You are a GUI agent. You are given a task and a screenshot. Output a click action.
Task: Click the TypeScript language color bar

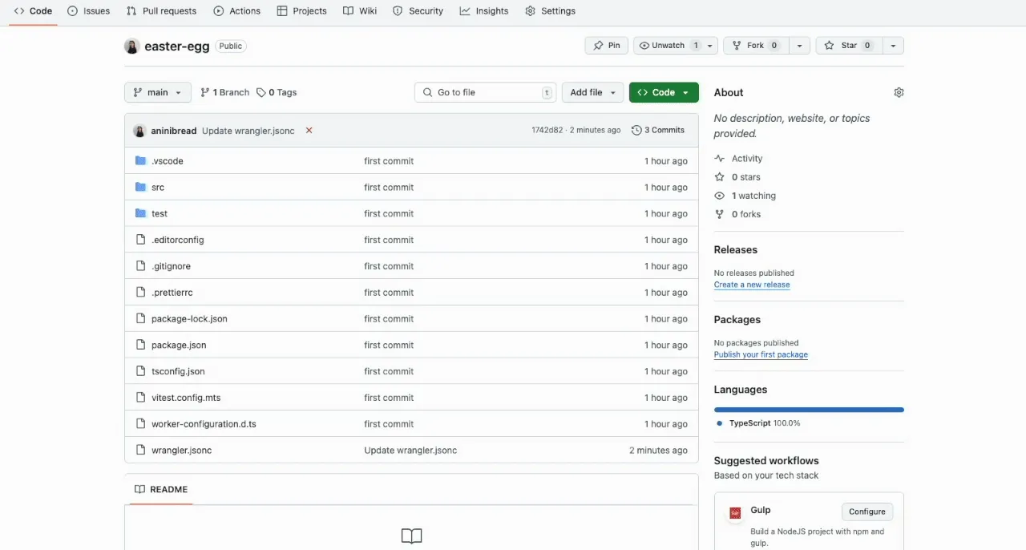coord(808,409)
